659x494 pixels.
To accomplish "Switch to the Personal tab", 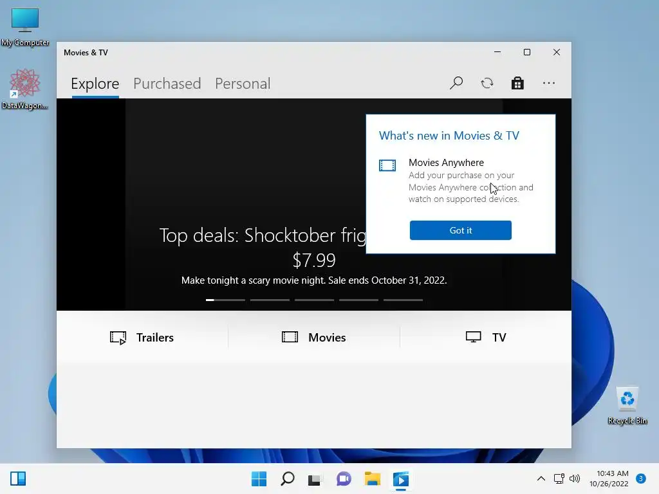I will pos(243,84).
